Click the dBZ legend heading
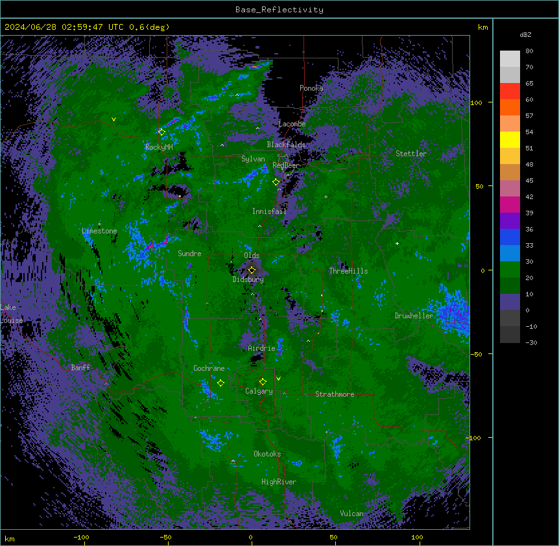The image size is (559, 546). [525, 34]
